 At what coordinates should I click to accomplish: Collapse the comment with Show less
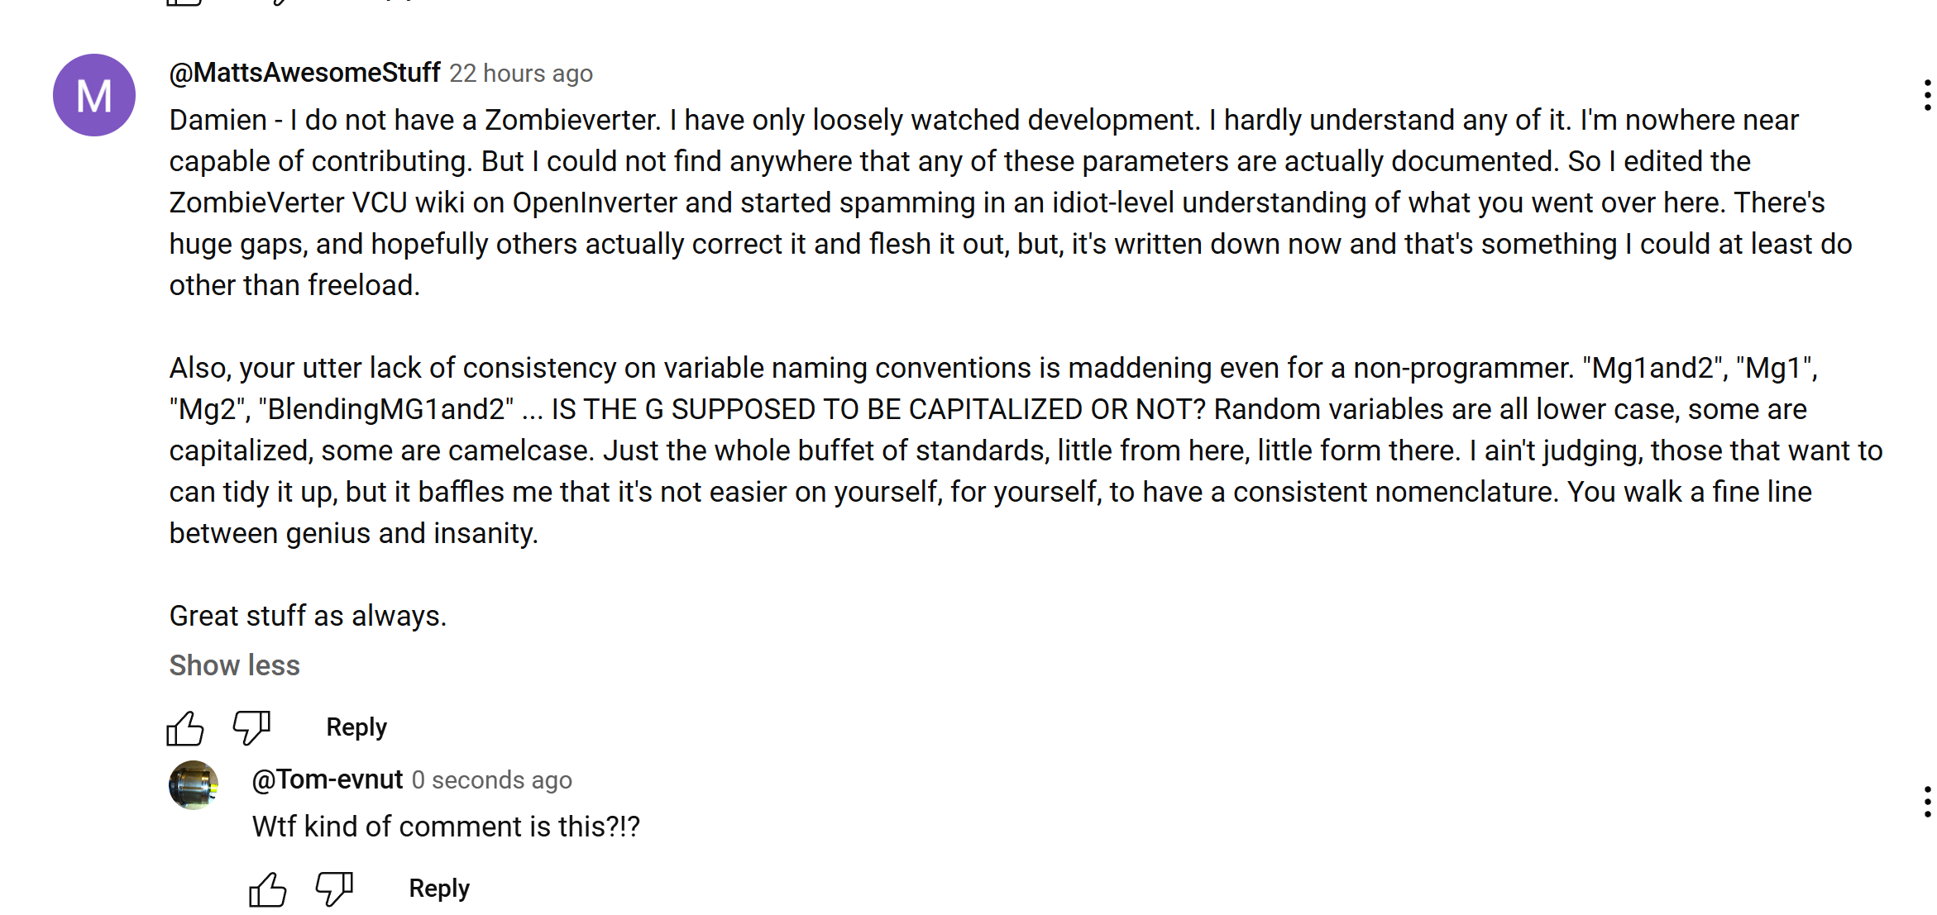point(234,665)
